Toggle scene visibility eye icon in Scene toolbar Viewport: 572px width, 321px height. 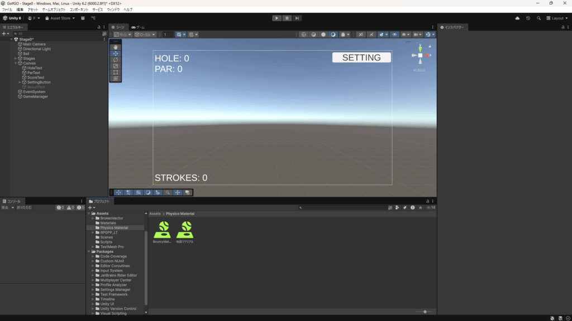[395, 35]
